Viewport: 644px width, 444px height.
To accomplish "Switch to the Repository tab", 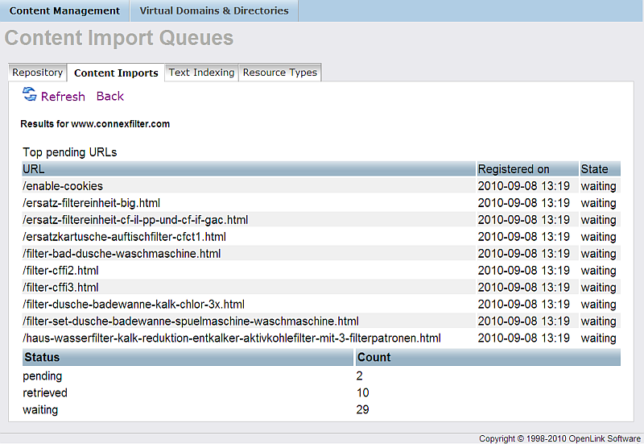I will (x=38, y=73).
